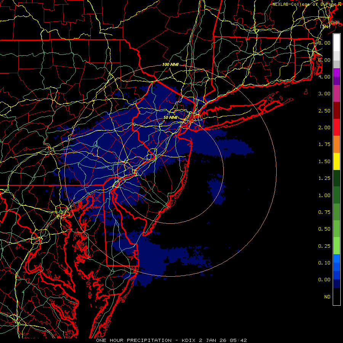Click the 1.25 legend value

324,178
